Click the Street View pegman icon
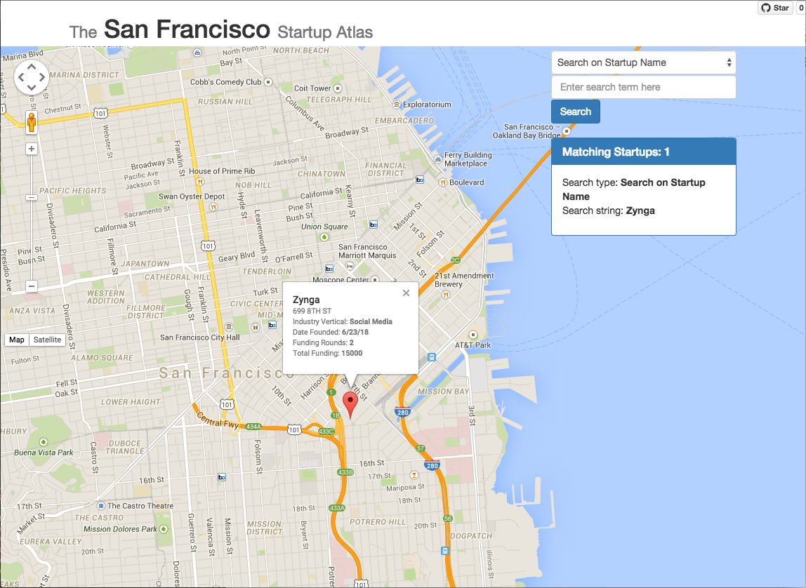 (x=32, y=123)
